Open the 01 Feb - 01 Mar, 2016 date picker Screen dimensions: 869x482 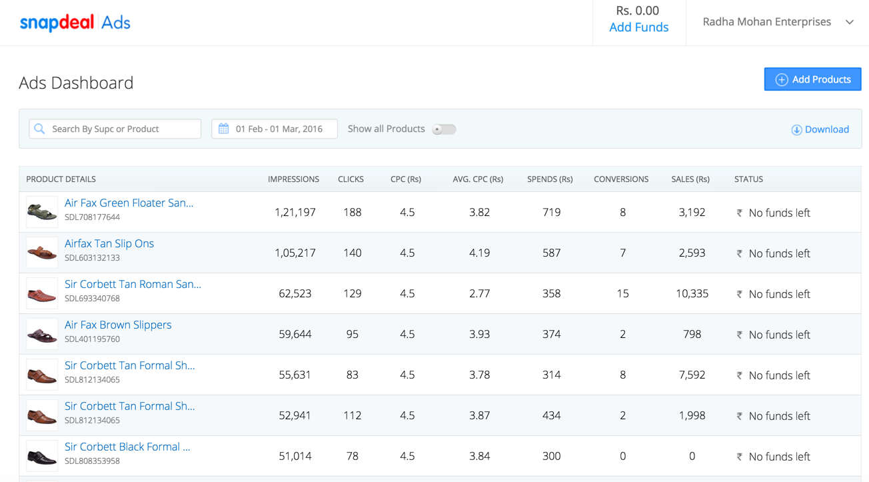click(275, 129)
